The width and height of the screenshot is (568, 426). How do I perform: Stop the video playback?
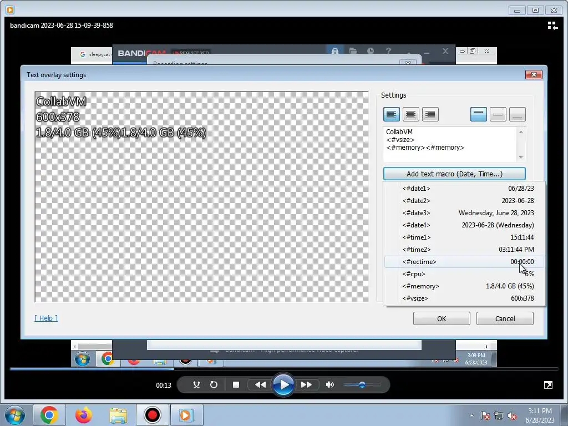[x=236, y=385]
